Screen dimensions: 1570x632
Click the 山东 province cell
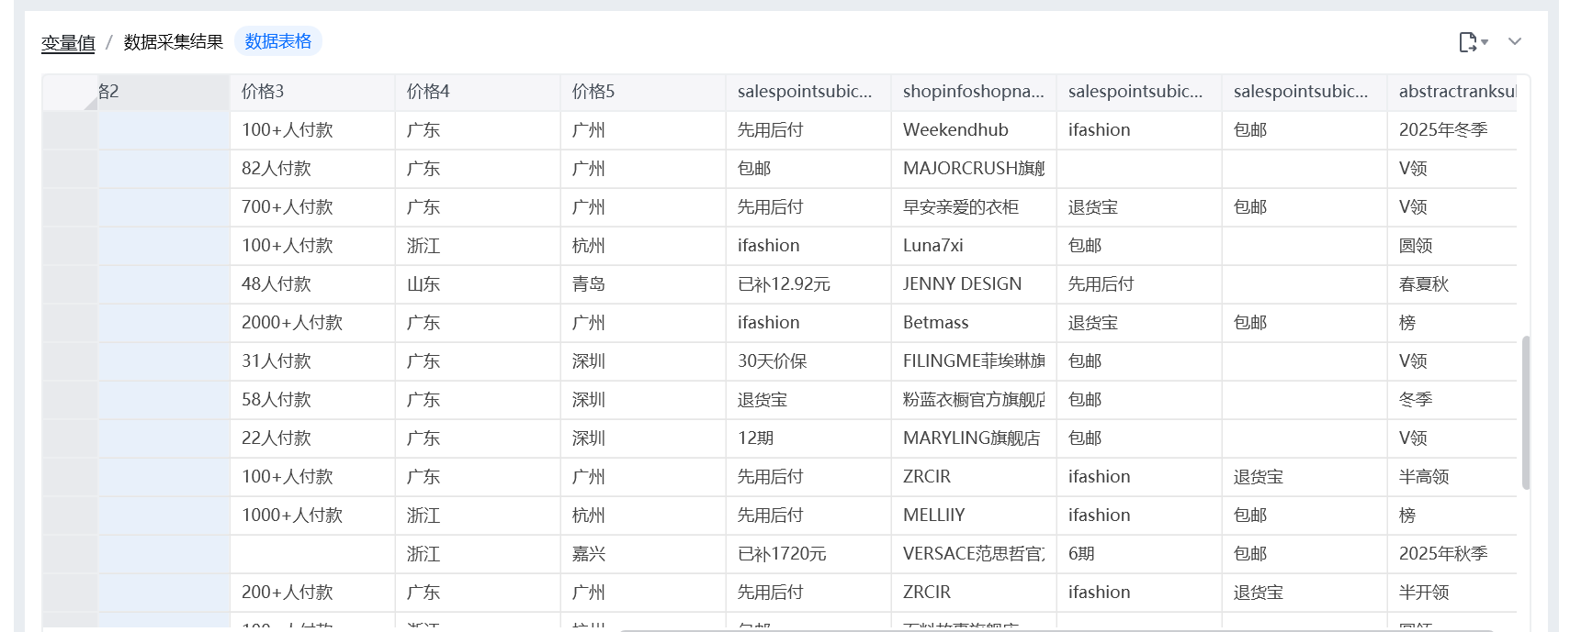[478, 284]
